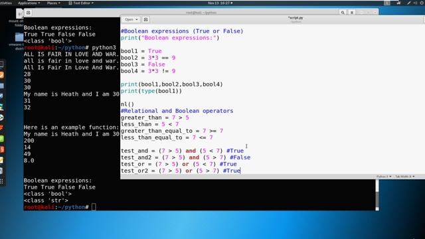Viewport: 425px width, 239px height.
Task: Click the 'less_than_equal_to = 7 <= 7' line
Action: pos(167,137)
